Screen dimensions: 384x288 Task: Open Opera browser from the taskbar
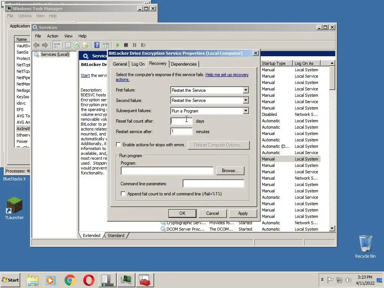pyautogui.click(x=88, y=280)
